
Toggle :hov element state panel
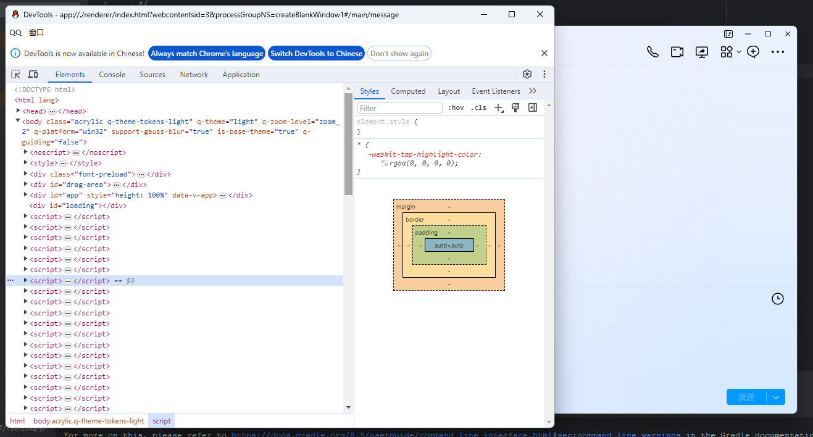[456, 107]
